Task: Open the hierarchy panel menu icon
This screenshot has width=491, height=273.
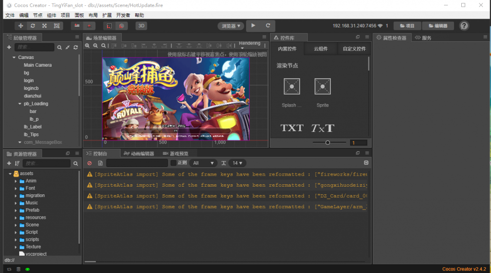Action: 77,37
